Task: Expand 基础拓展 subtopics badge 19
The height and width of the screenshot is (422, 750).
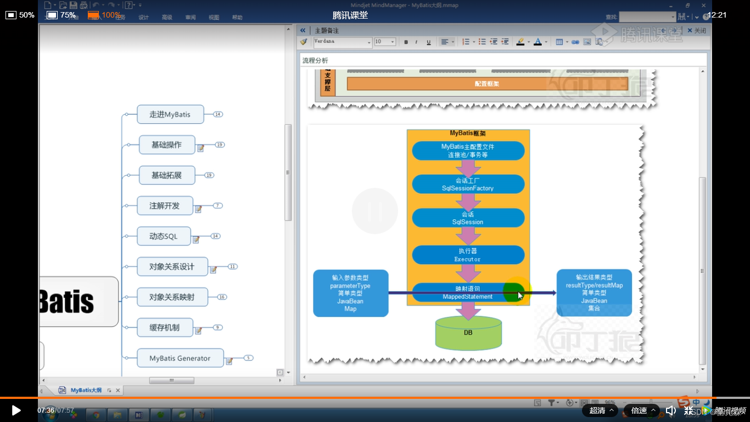Action: [x=209, y=175]
